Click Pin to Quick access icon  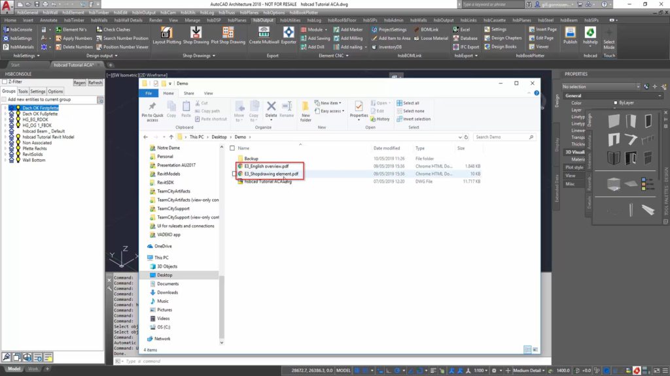pos(152,112)
